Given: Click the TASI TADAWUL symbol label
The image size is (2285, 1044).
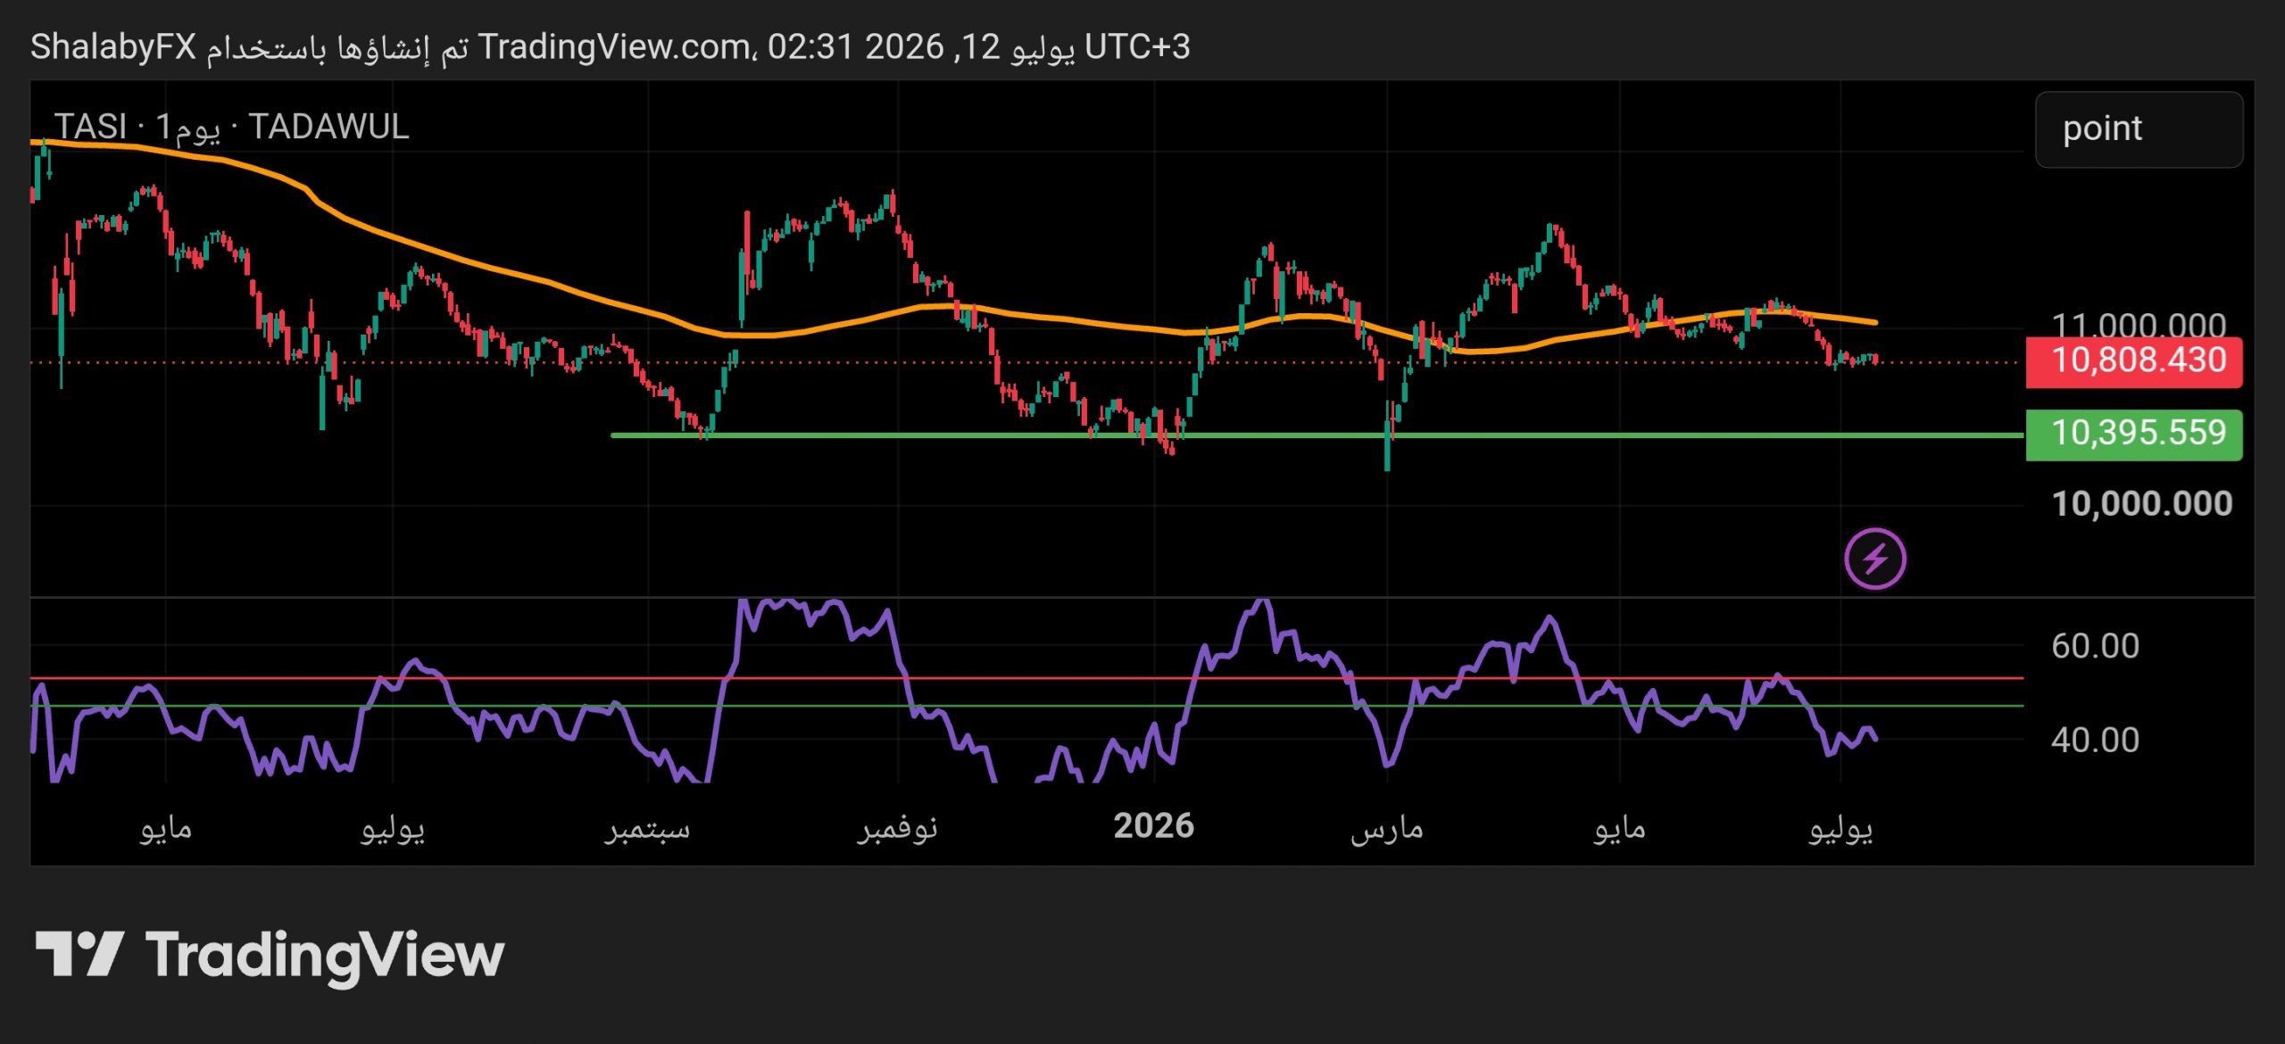Looking at the screenshot, I should (x=231, y=127).
